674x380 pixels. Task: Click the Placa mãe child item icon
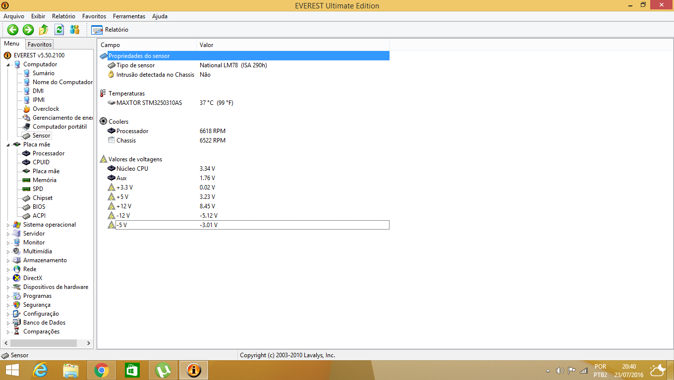tap(27, 171)
